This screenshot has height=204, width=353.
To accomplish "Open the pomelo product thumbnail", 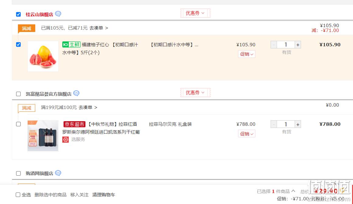I will click(x=43, y=56).
